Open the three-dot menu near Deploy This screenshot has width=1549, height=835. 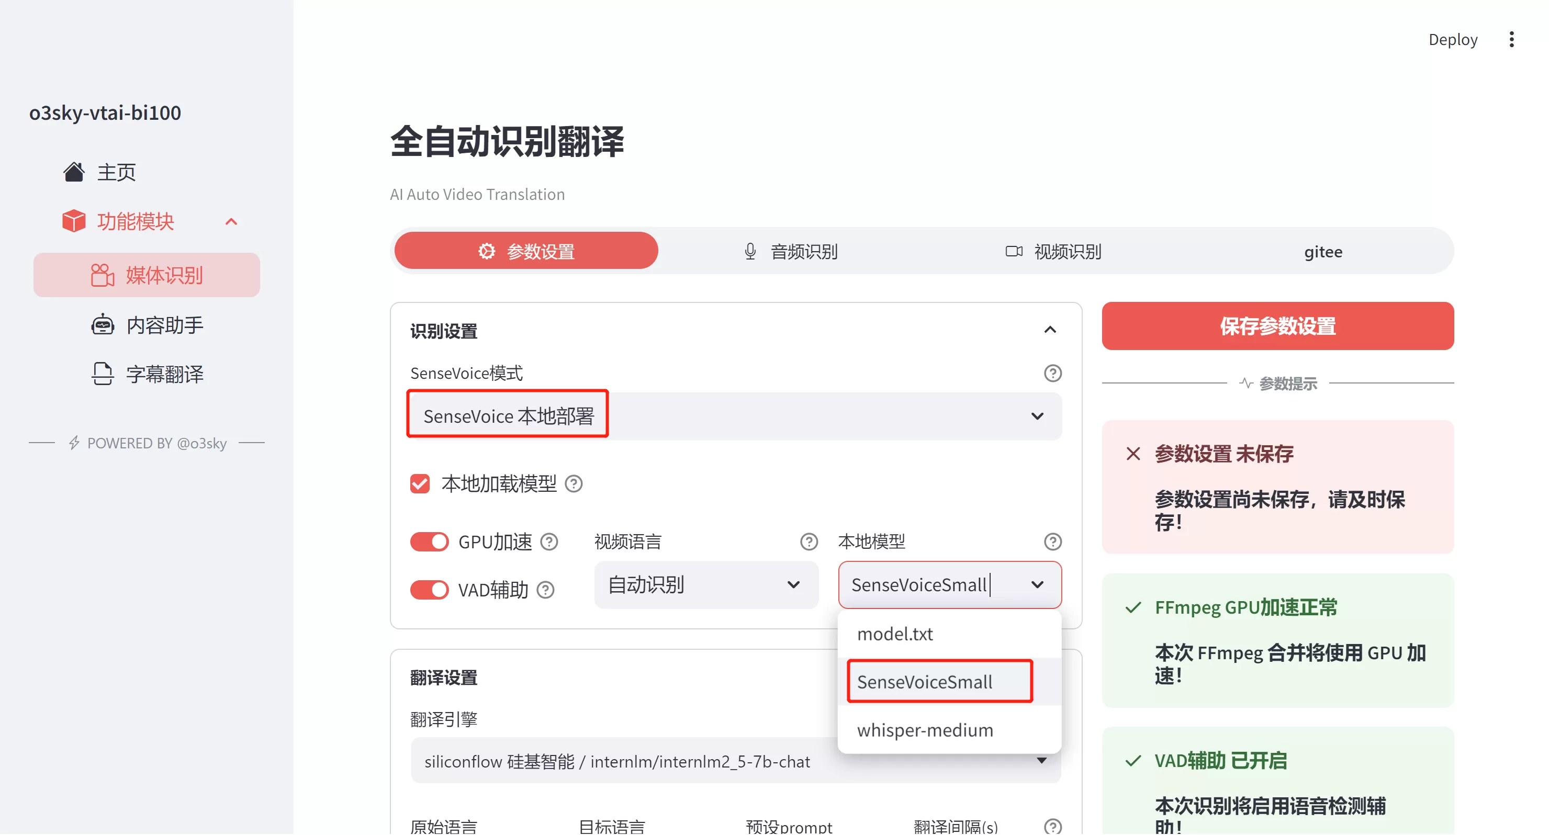(x=1511, y=40)
